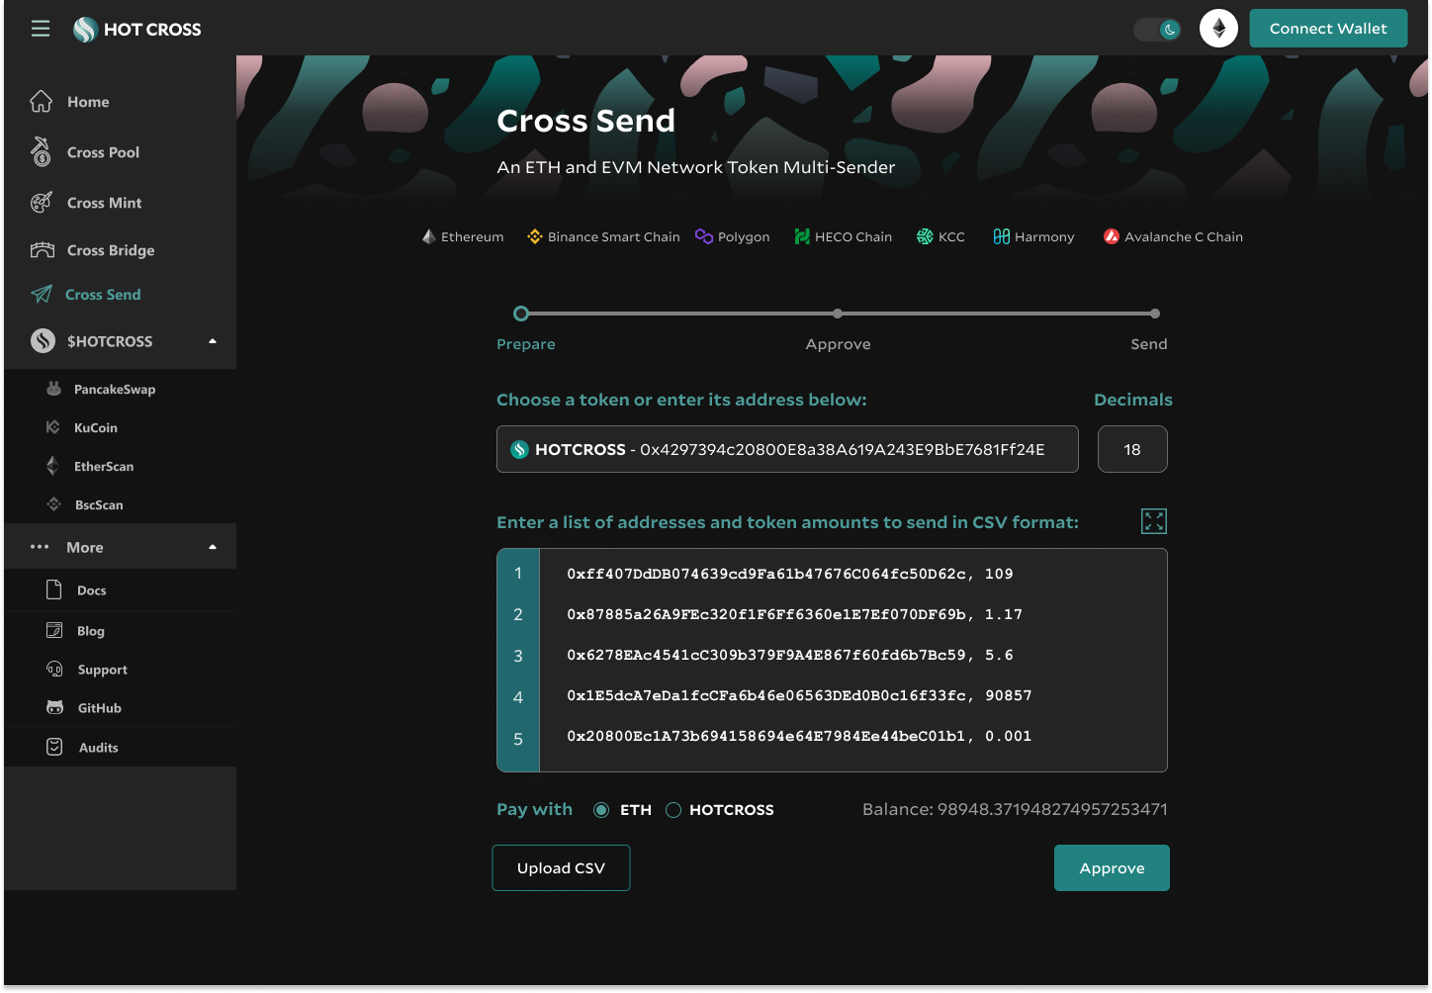1432x993 pixels.
Task: Click the Cross Send paper plane icon
Action: click(41, 294)
